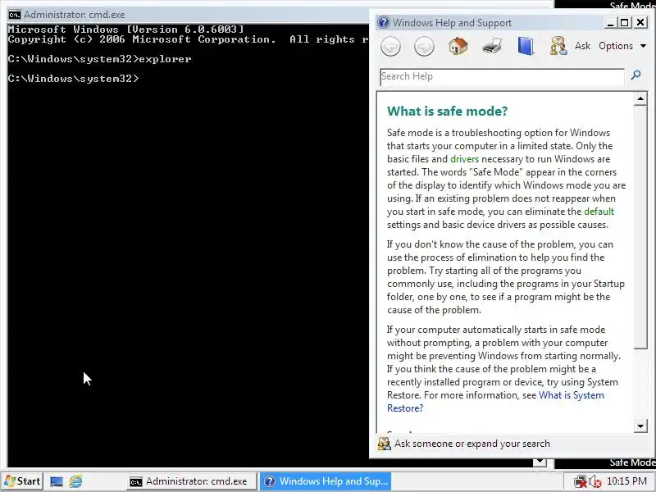
Task: Click the network tray icon
Action: tap(580, 482)
